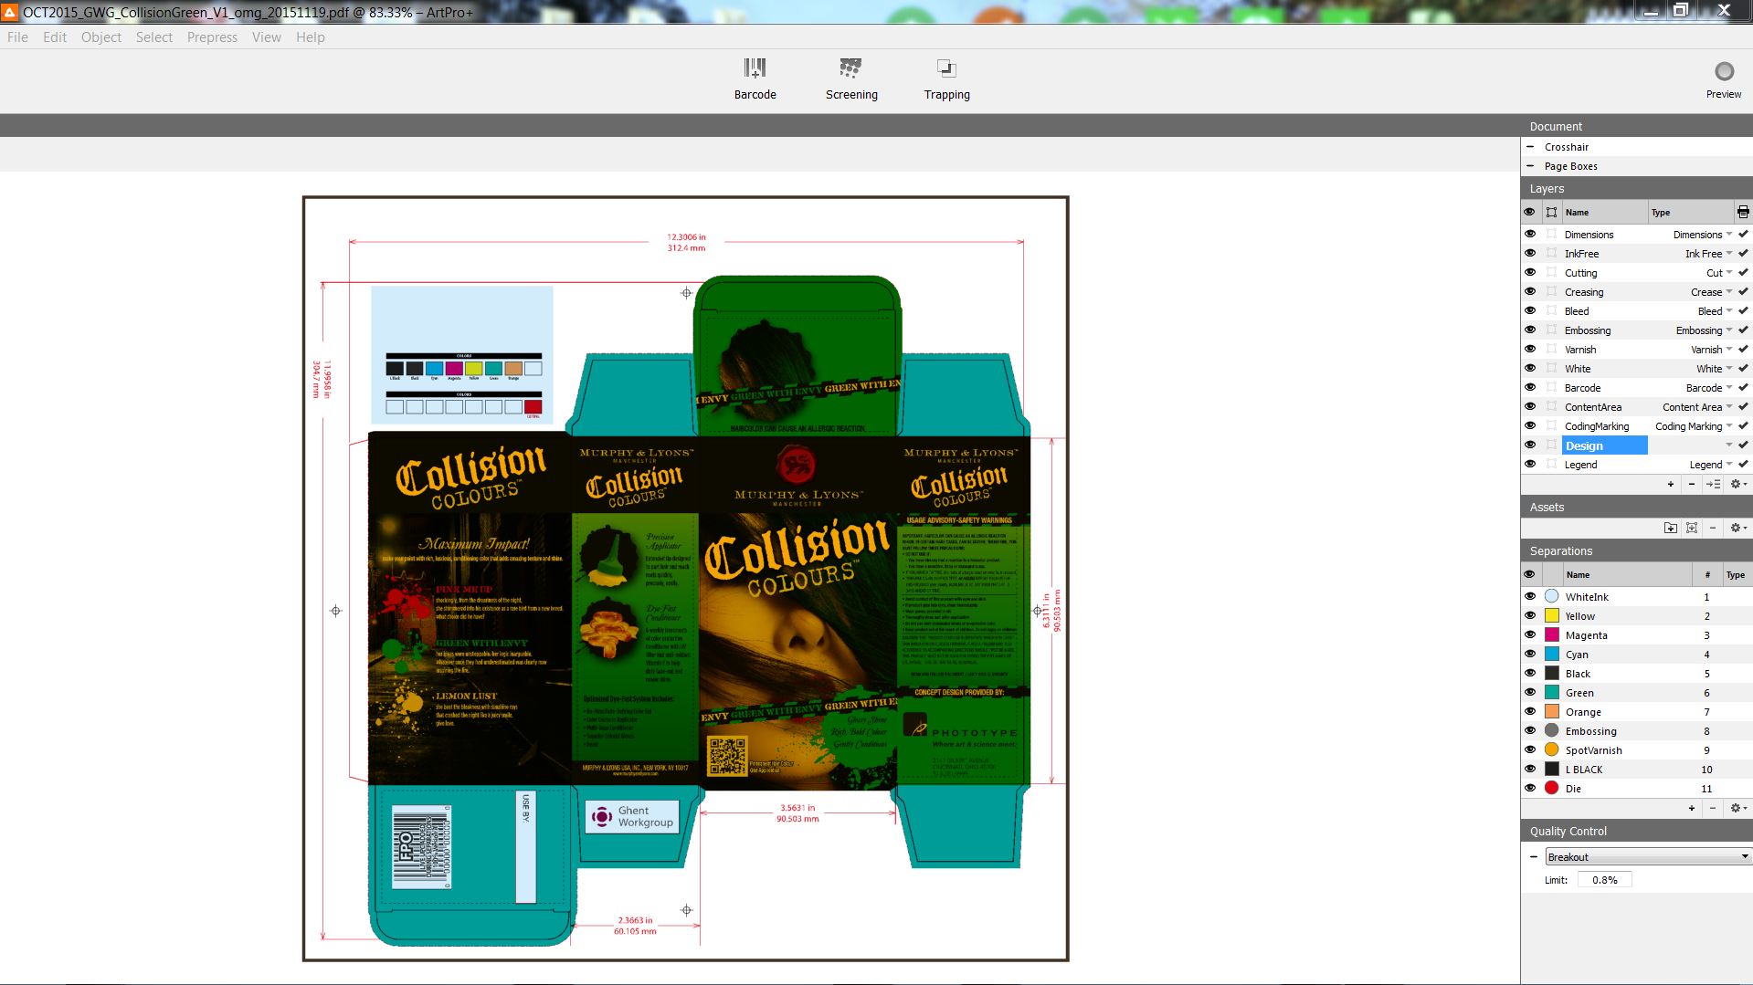Image resolution: width=1753 pixels, height=985 pixels.
Task: Click the Orange separation color swatch
Action: coord(1552,711)
